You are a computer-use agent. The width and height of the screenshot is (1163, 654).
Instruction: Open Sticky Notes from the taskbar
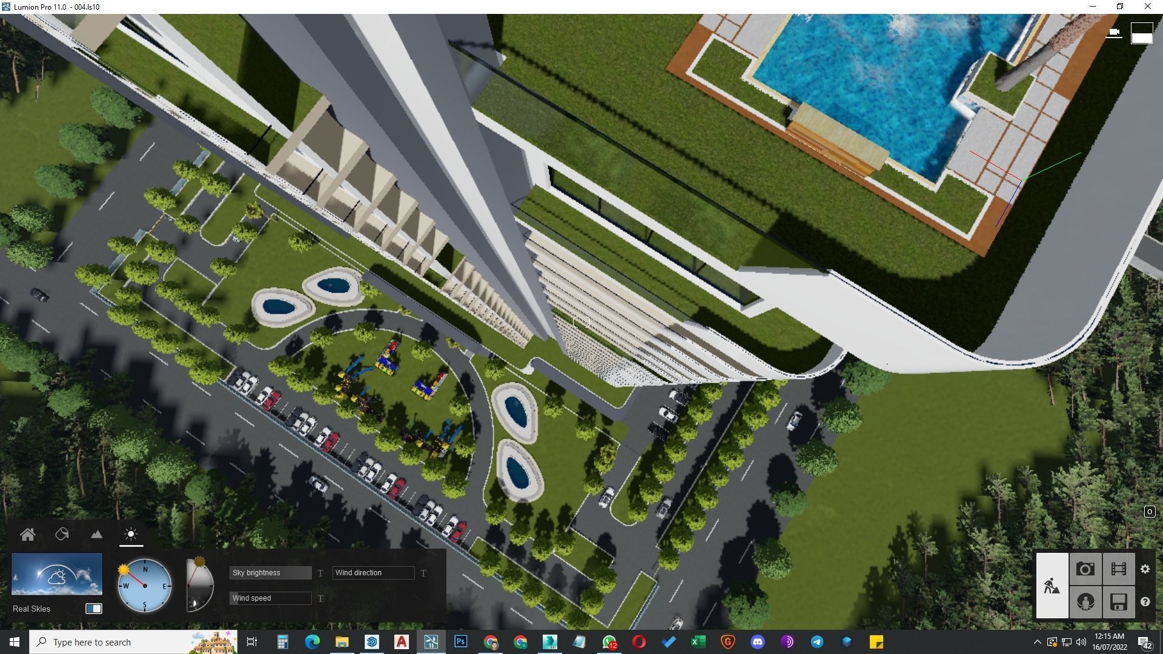(876, 642)
